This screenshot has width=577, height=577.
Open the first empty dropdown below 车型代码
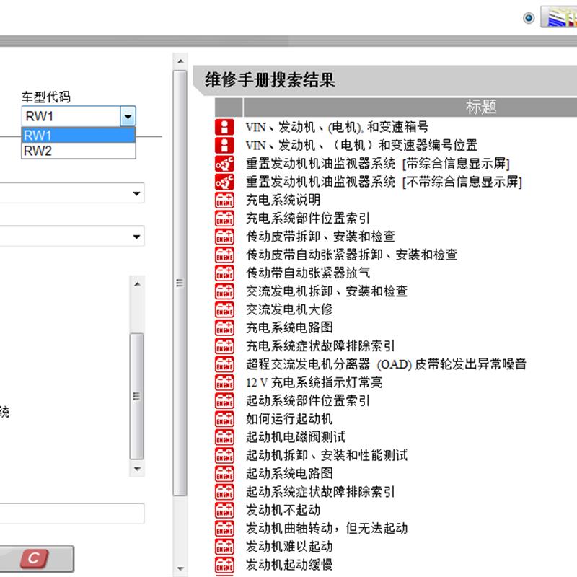click(x=72, y=193)
